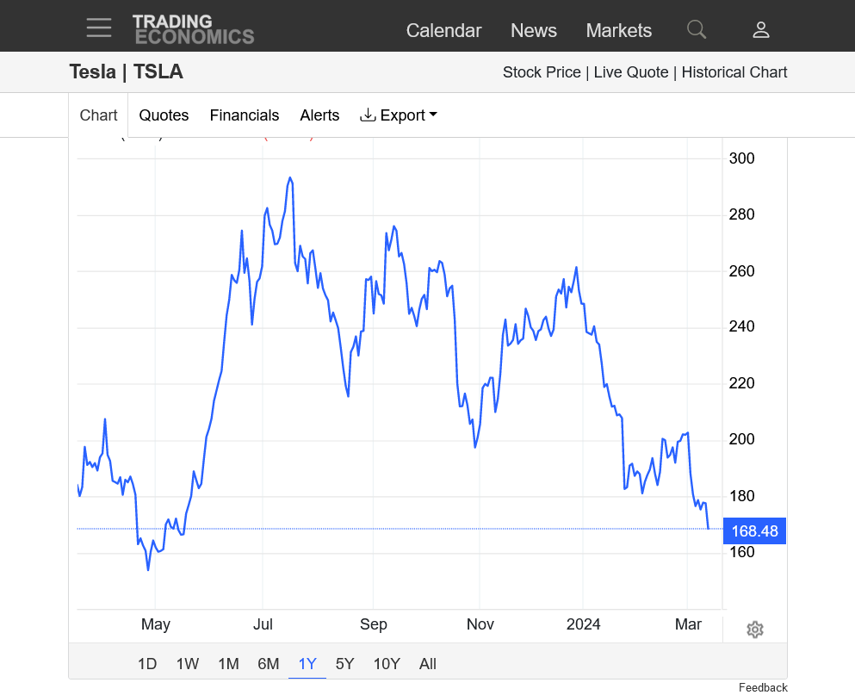The height and width of the screenshot is (695, 855).
Task: Open the Financials tab
Action: pos(245,115)
